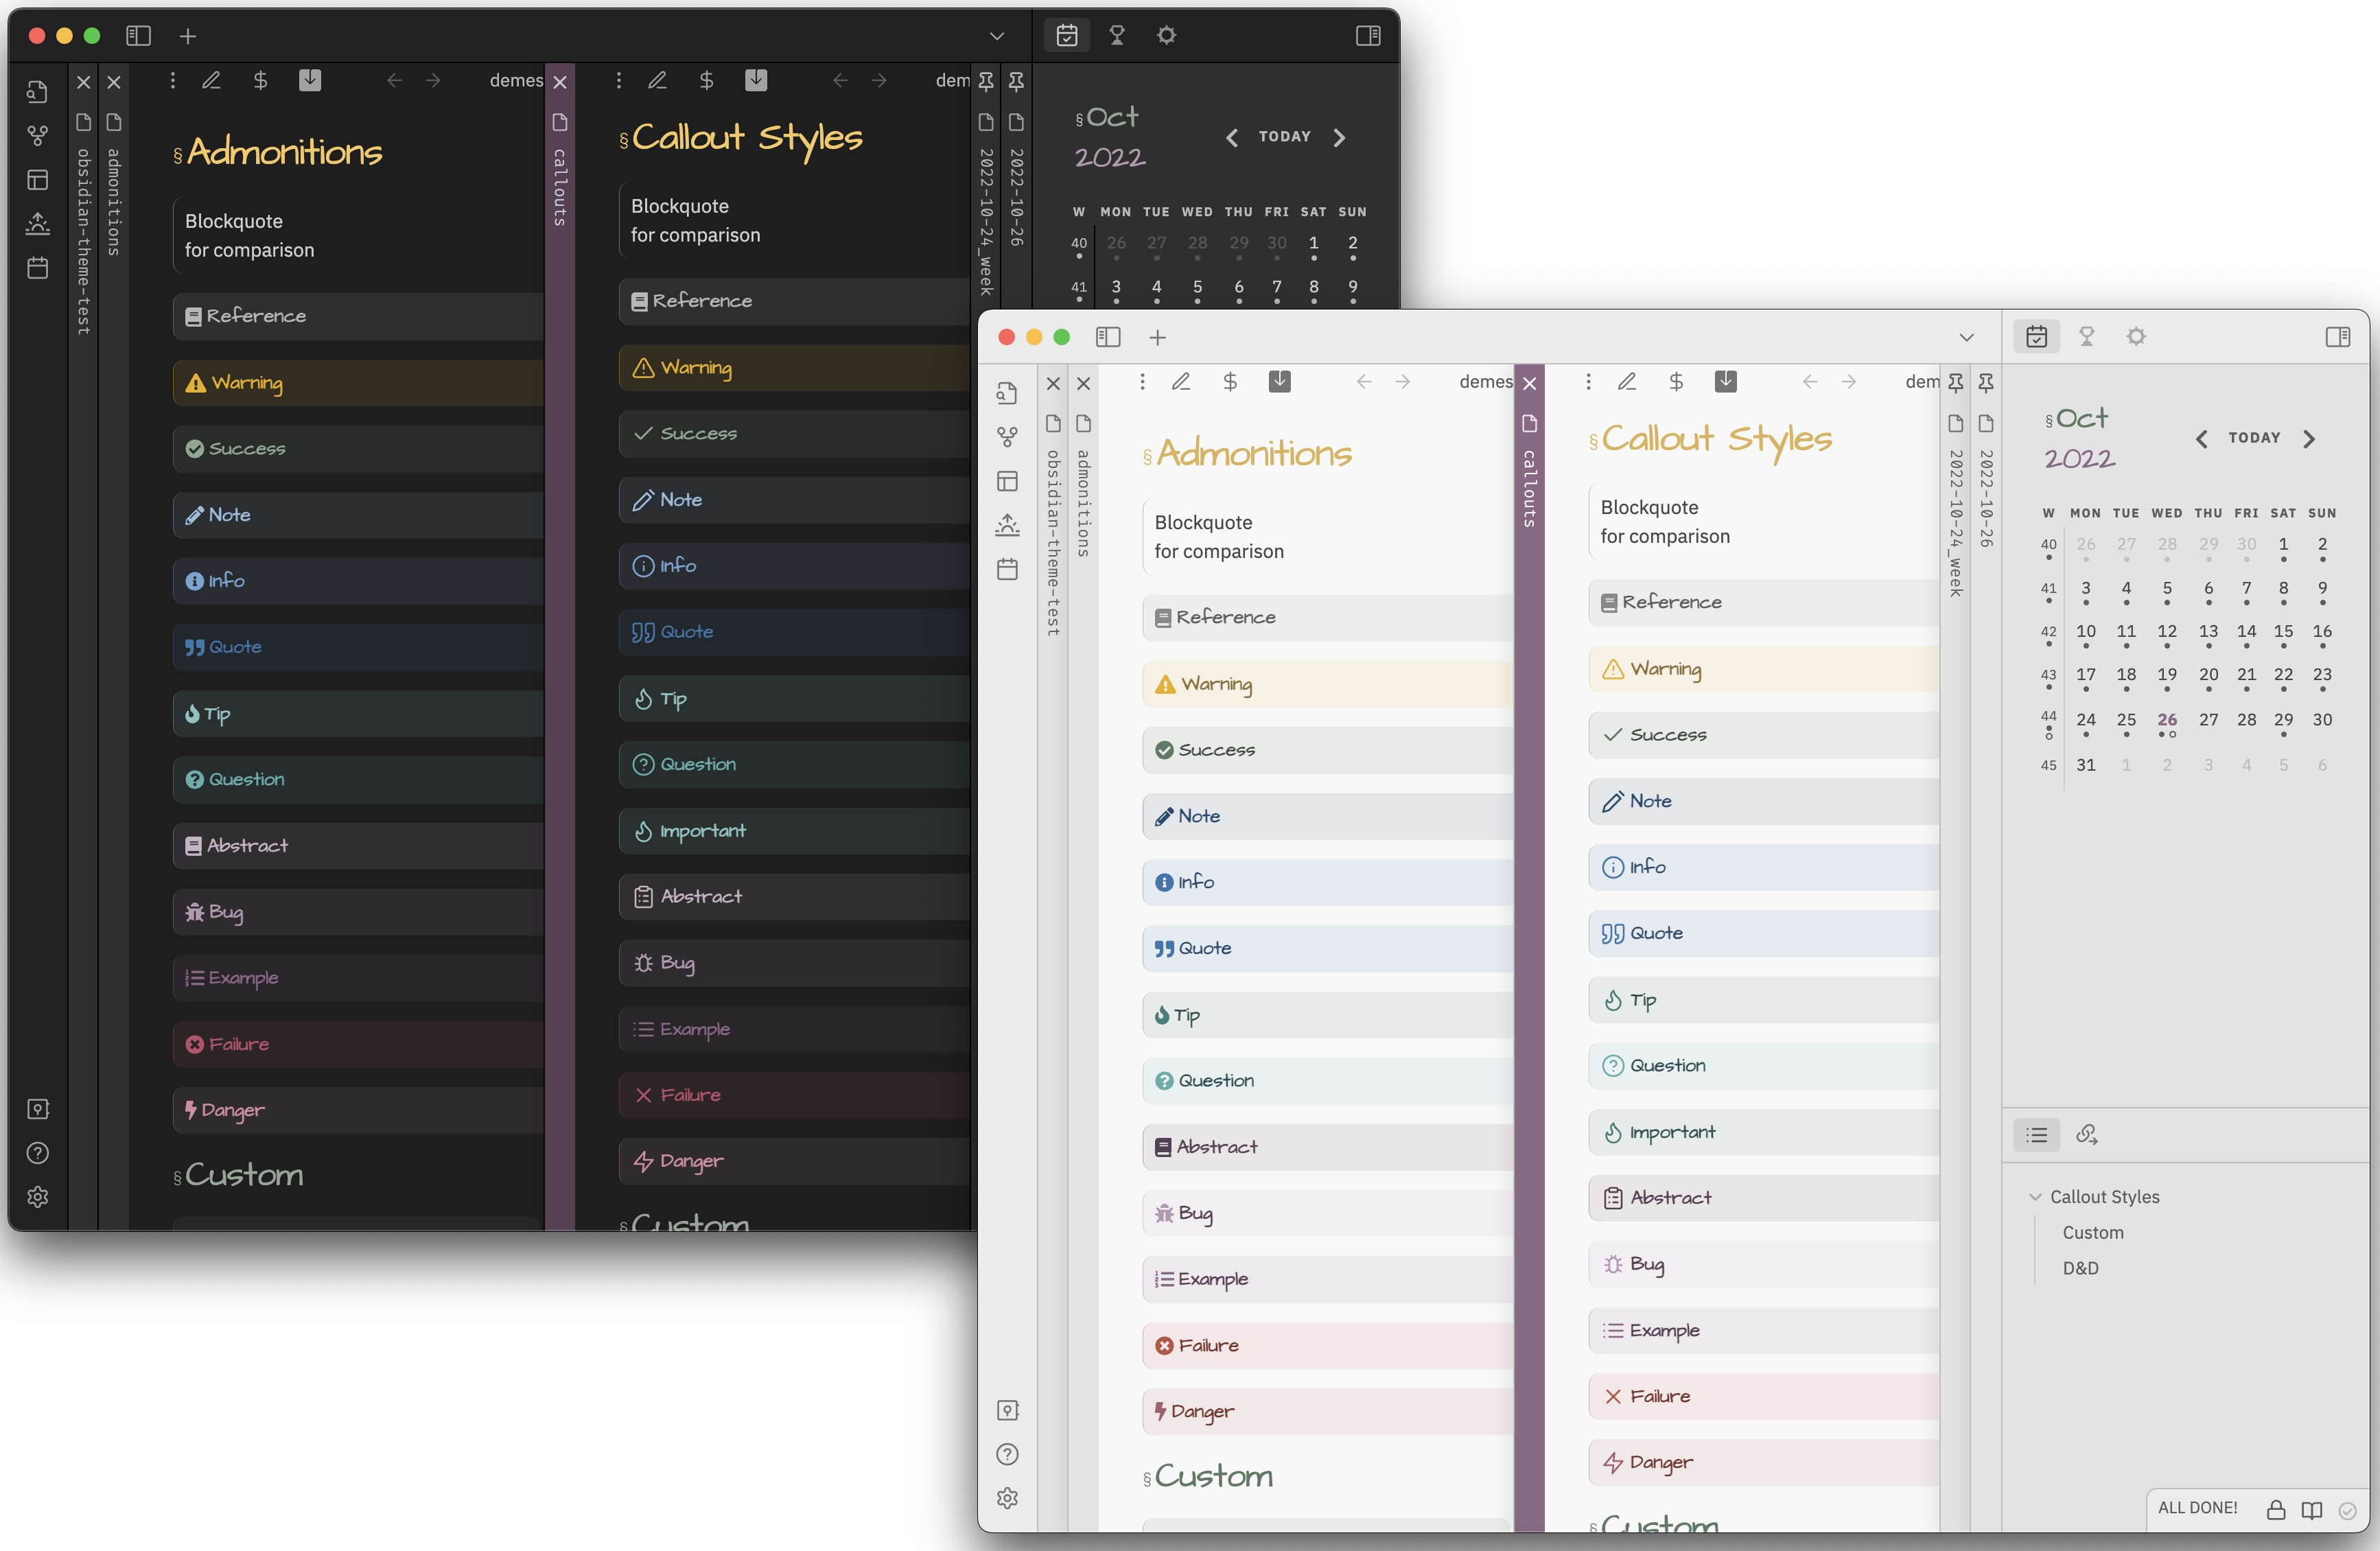
Task: Switch to the outline list tab in light sidebar
Action: point(2036,1134)
